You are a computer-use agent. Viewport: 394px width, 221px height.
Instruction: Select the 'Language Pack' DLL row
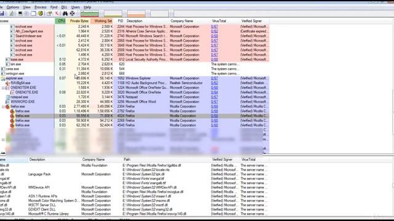click(x=134, y=174)
